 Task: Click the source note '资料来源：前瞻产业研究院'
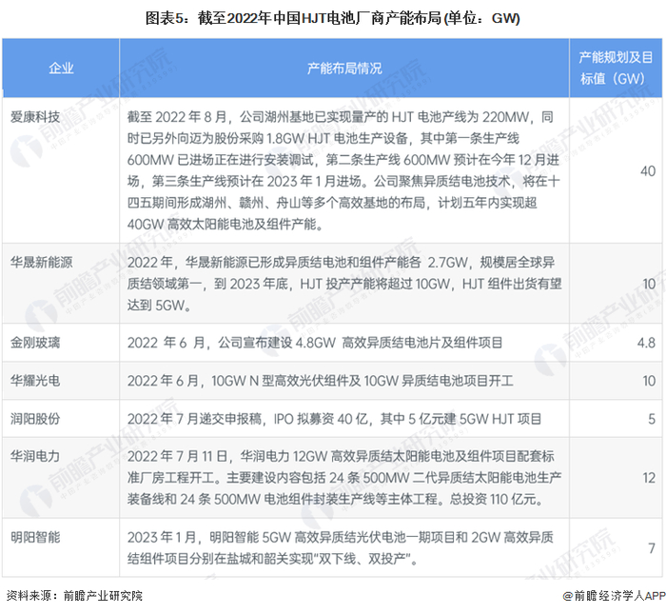[74, 595]
